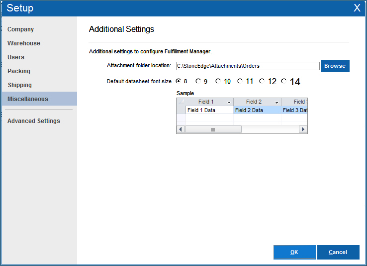This screenshot has height=266, width=367.
Task: Choose the largest font size 14
Action: click(x=284, y=81)
